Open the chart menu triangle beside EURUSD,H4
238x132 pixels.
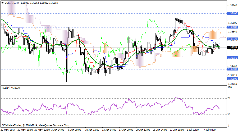pyautogui.click(x=2, y=3)
